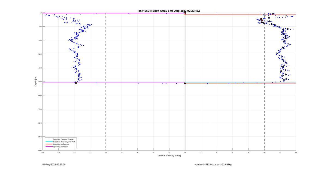Screen dimensions: 327x169
Task: Click the x-axis tick label '-18'
Action: pos(43,153)
